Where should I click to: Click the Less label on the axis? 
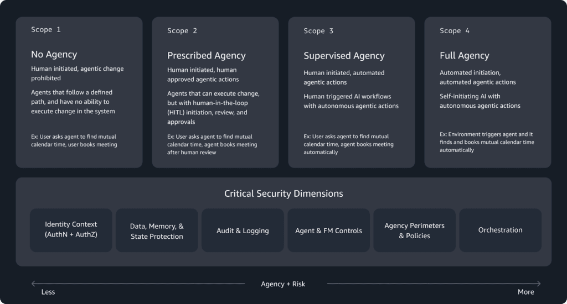pos(48,292)
